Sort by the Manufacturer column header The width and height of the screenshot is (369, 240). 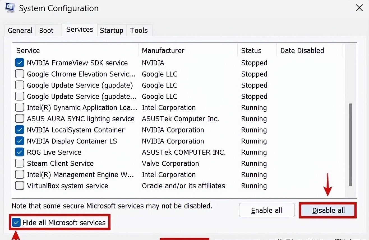pyautogui.click(x=188, y=51)
